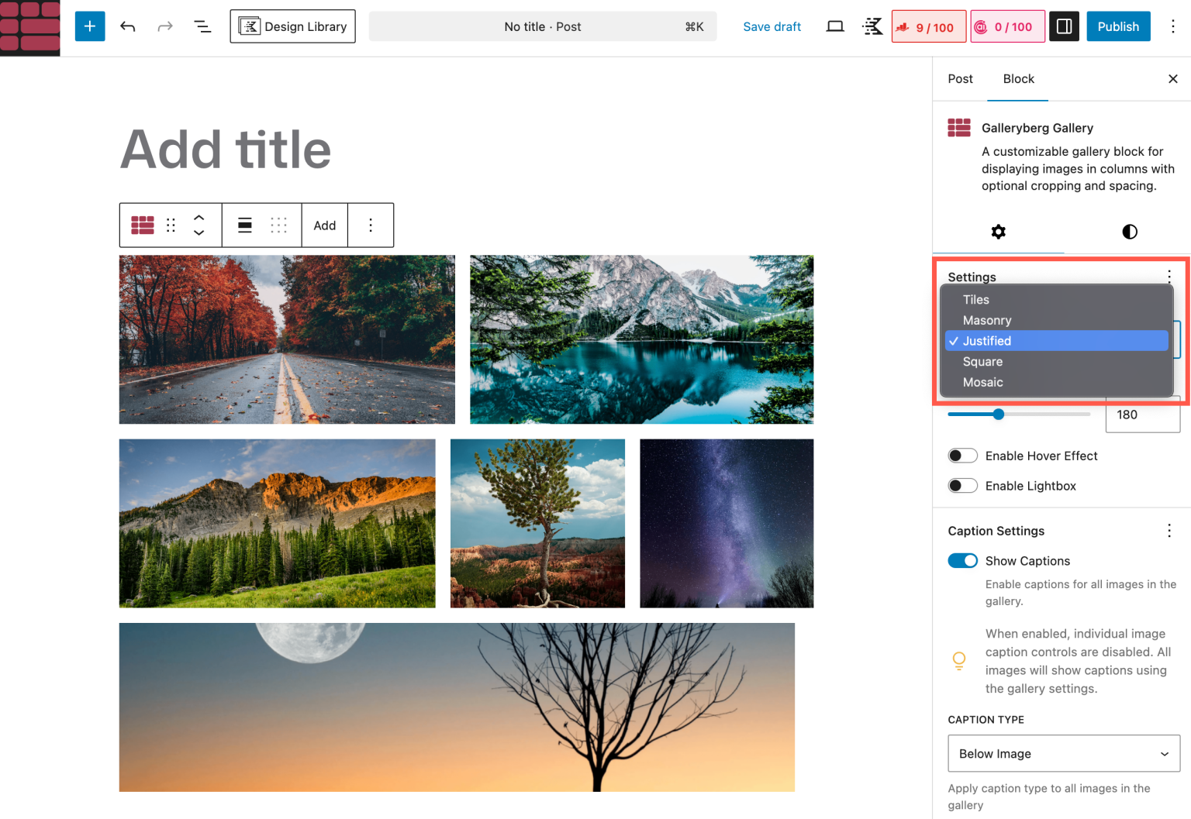Undo the last change
The height and width of the screenshot is (819, 1191).
(128, 26)
